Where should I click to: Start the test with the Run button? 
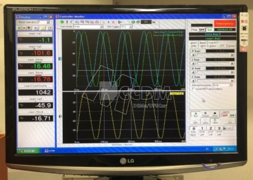196,114
